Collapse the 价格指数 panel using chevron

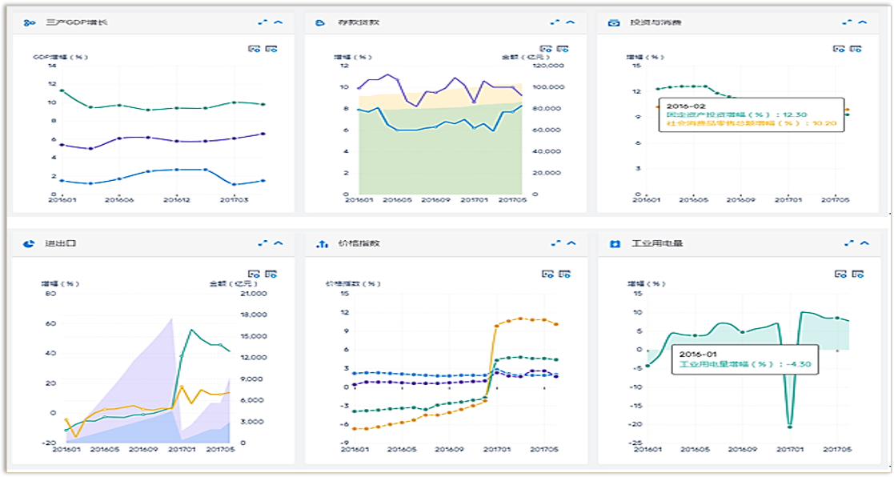click(x=571, y=243)
